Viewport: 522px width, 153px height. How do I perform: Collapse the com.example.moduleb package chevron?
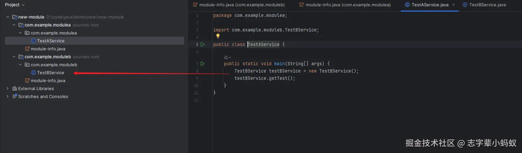20,65
